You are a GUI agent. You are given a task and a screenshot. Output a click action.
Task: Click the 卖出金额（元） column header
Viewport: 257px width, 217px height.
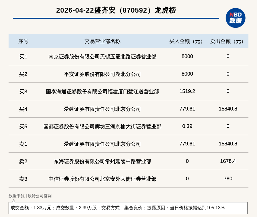pyautogui.click(x=228, y=41)
